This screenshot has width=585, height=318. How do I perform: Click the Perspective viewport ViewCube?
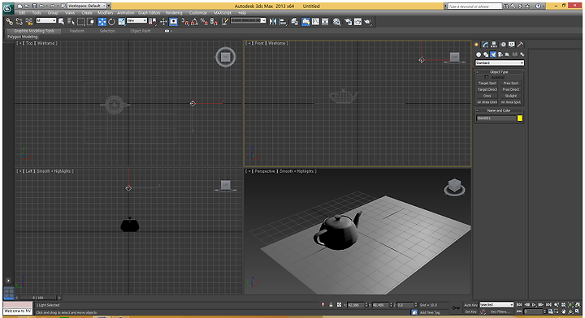point(454,187)
